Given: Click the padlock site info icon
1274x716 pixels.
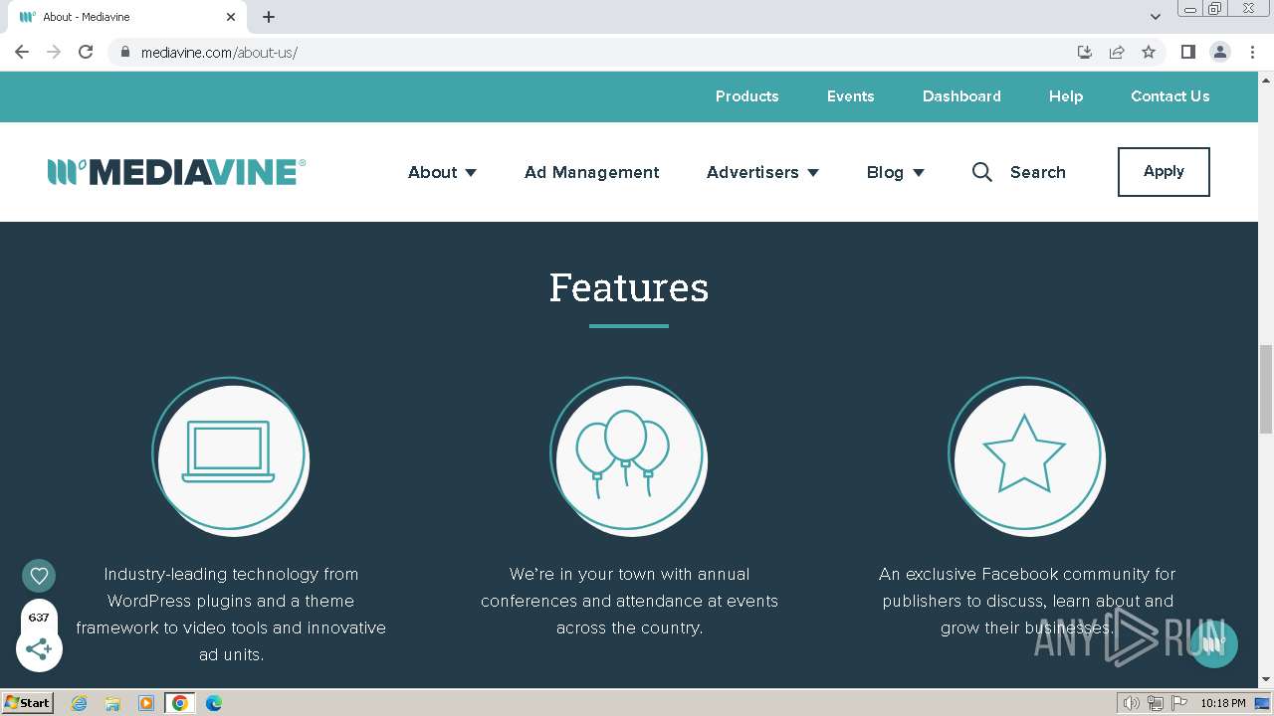Looking at the screenshot, I should [x=124, y=52].
